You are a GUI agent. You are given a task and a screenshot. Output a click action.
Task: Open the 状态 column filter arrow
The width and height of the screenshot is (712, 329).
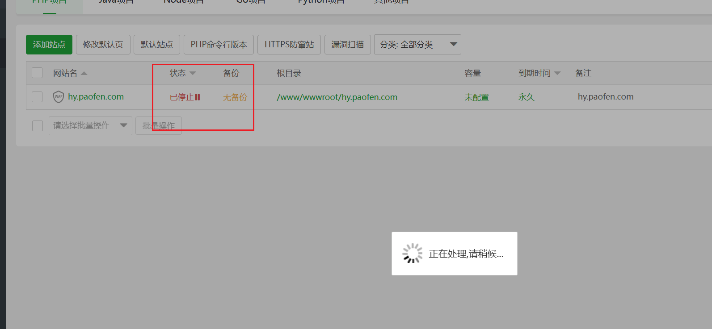(x=193, y=73)
